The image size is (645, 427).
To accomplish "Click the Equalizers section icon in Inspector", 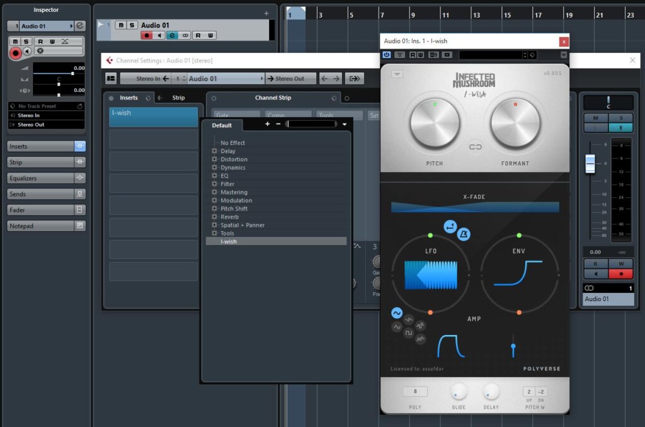I will [80, 178].
